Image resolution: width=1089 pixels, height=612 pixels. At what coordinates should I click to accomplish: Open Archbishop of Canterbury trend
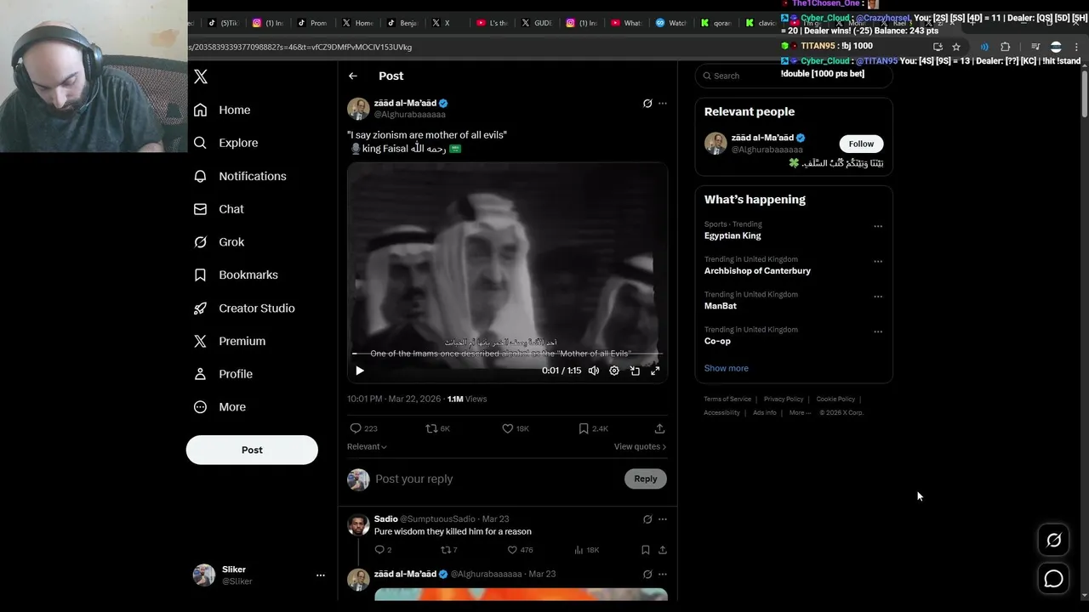(x=757, y=270)
